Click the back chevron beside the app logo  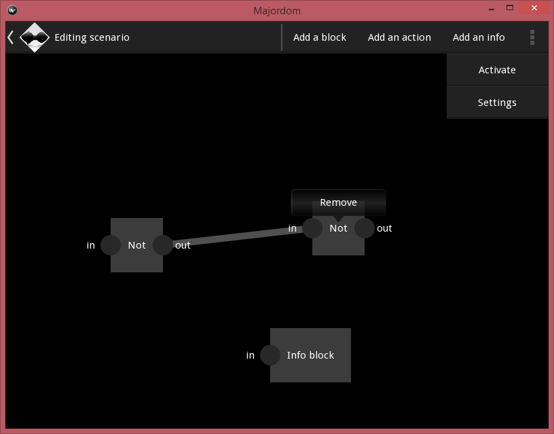[10, 37]
